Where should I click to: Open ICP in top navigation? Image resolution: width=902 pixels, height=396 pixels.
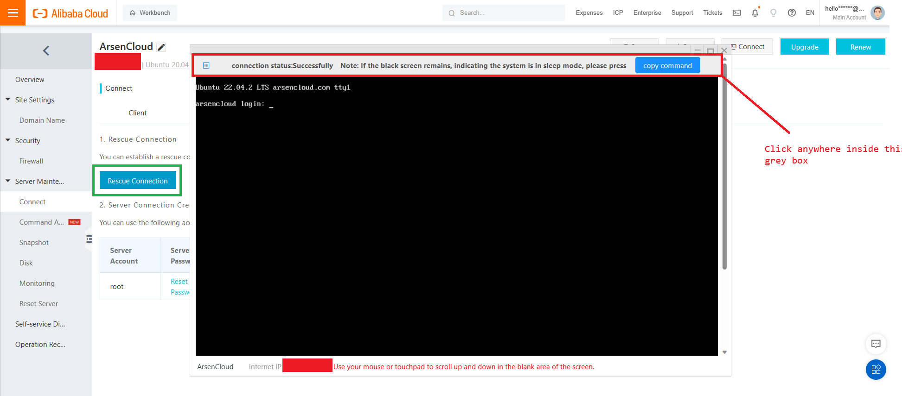618,13
